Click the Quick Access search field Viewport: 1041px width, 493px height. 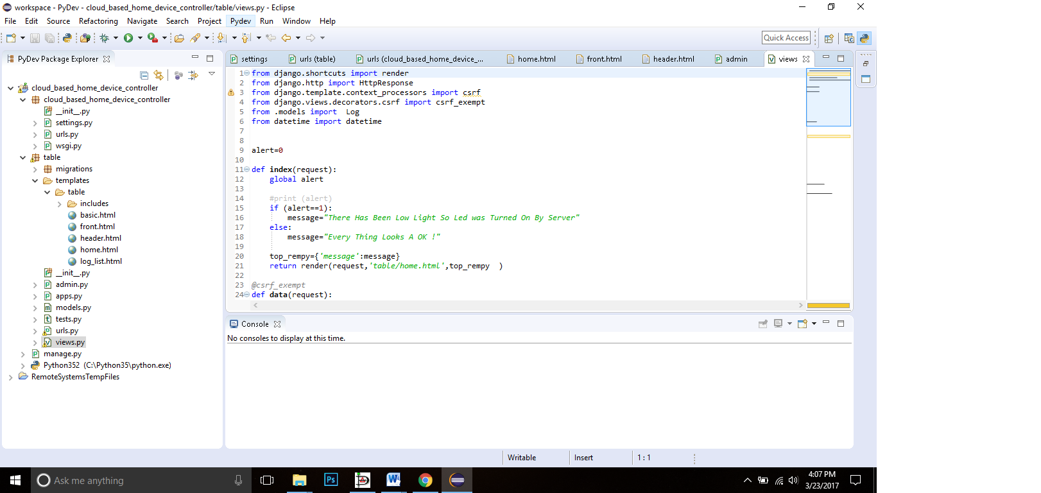point(786,38)
